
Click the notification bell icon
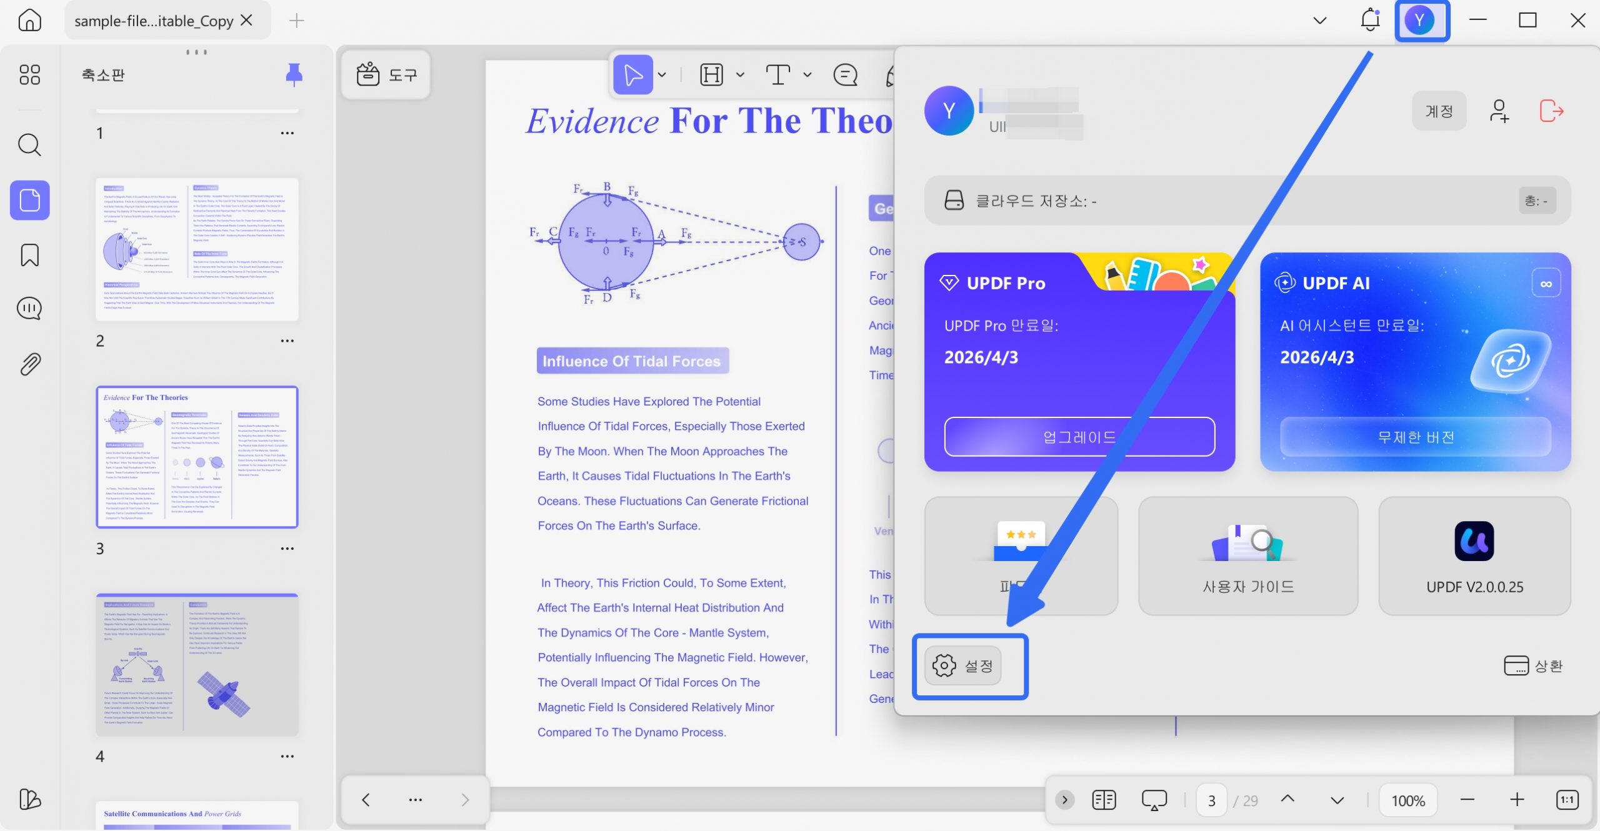click(1369, 20)
